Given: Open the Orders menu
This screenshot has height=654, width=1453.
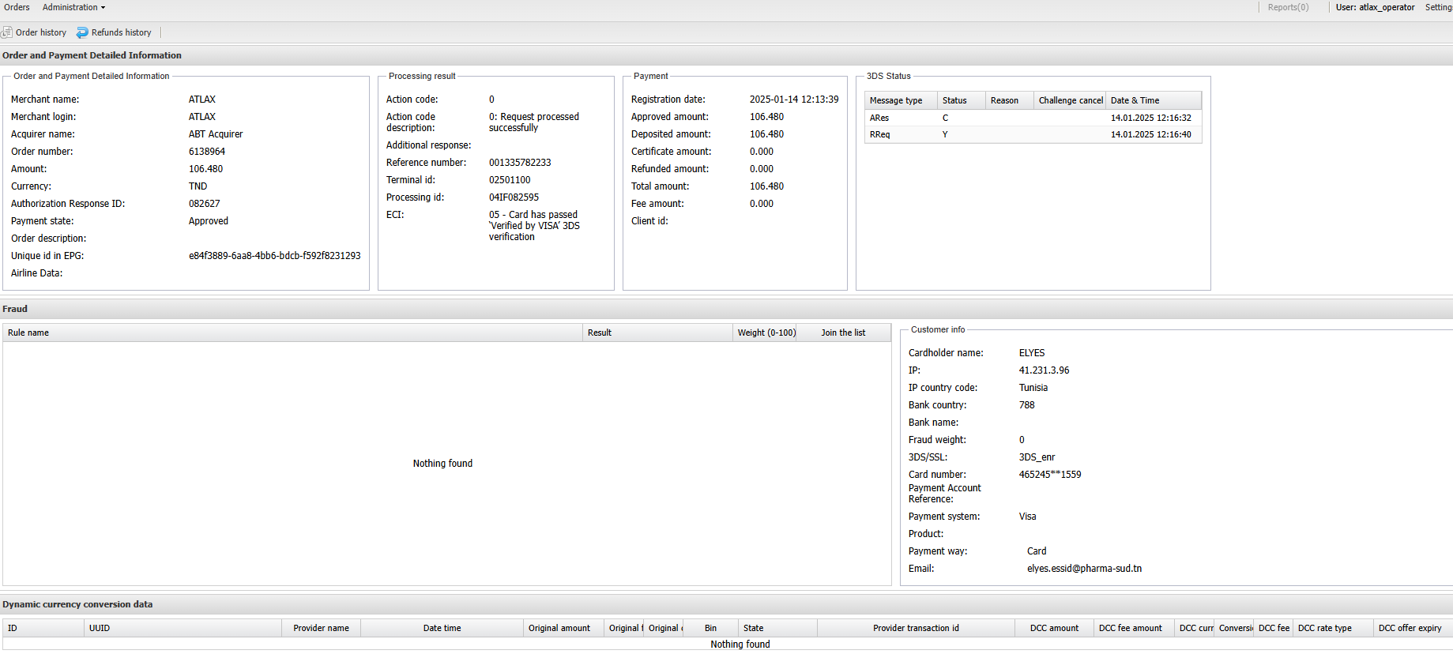Looking at the screenshot, I should (x=17, y=7).
